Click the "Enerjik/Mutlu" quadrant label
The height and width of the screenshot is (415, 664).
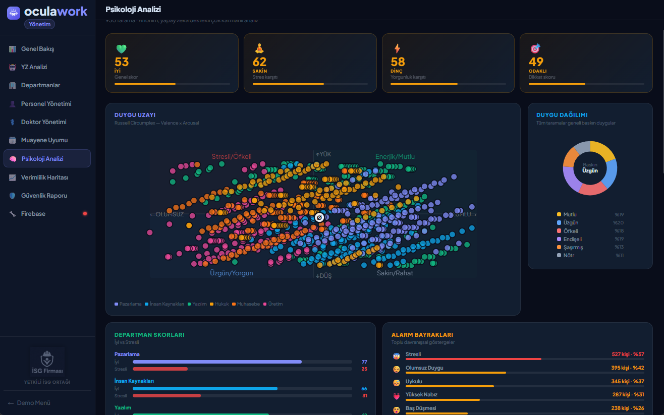pyautogui.click(x=395, y=156)
